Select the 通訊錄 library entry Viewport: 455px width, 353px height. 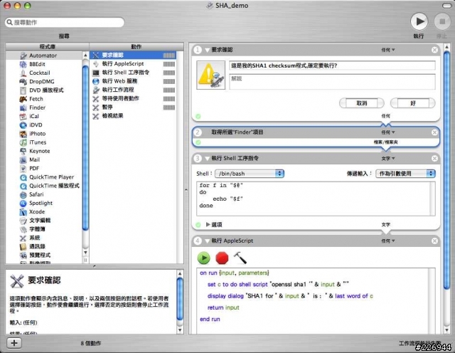[44, 247]
